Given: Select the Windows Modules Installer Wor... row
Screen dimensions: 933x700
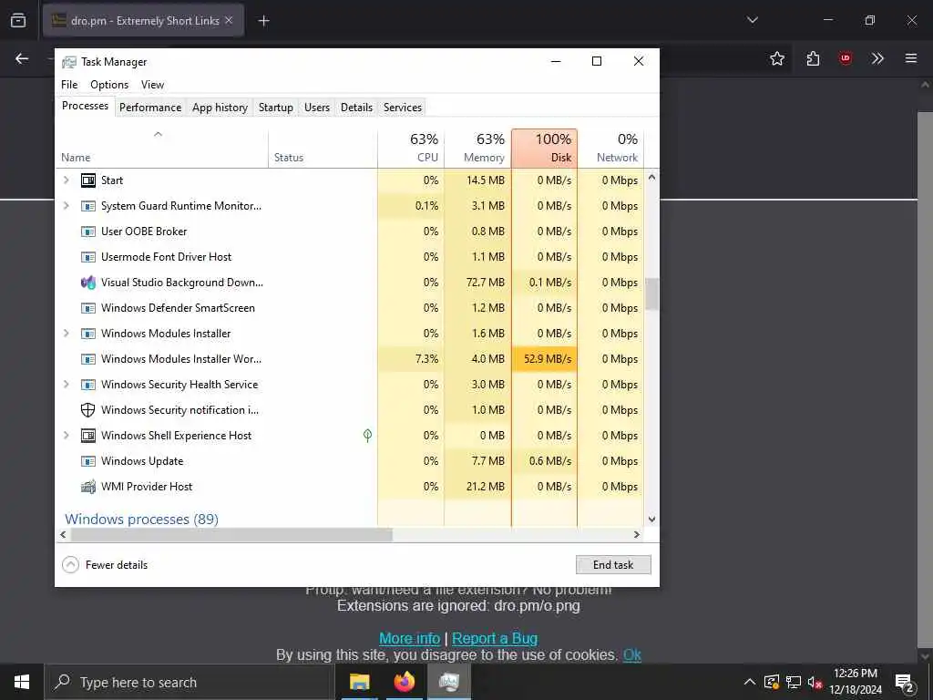Looking at the screenshot, I should pos(351,359).
